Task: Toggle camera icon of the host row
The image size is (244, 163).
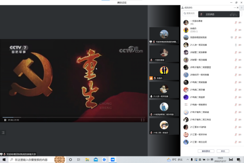Action: coord(240,30)
